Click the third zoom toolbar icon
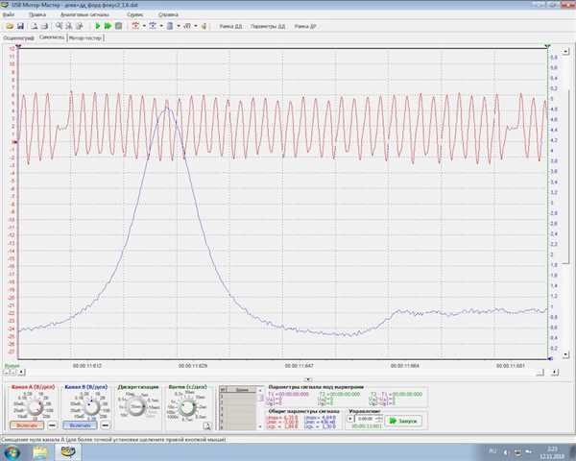 [79, 26]
